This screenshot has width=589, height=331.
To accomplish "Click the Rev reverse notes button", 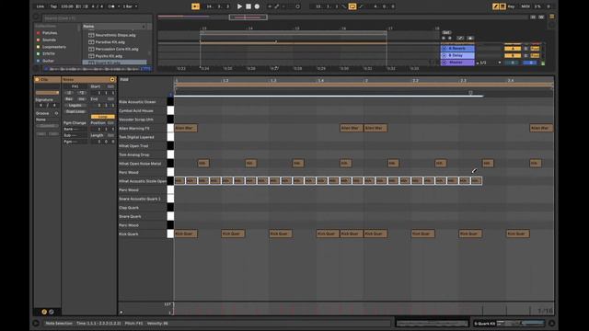I will point(69,99).
